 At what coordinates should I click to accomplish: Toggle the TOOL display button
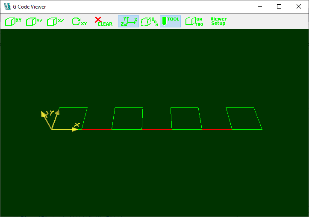[x=170, y=21]
